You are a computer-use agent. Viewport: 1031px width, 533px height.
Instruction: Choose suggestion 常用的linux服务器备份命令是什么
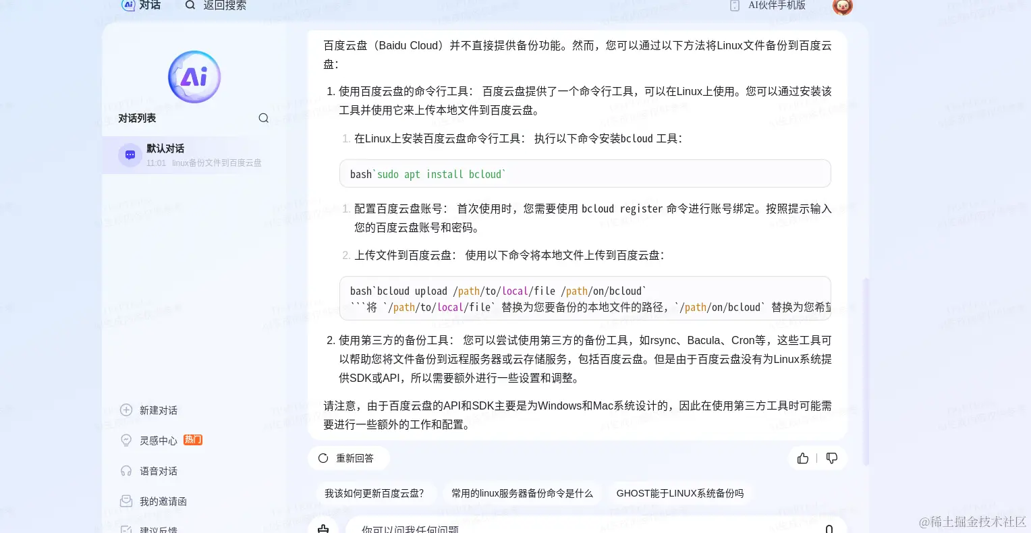point(522,493)
